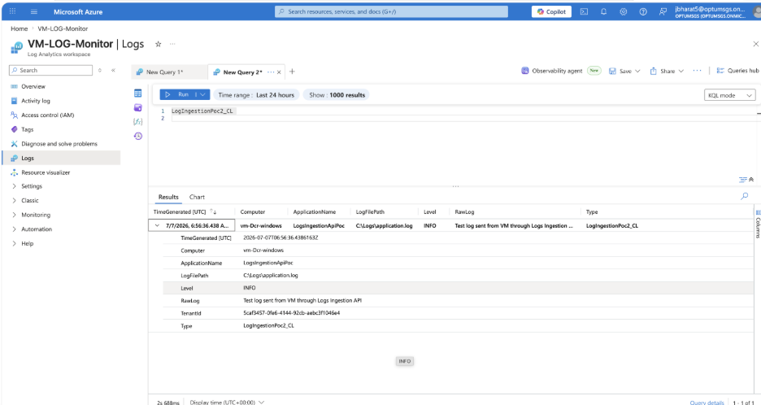Collapse the expanded result row chevron
The width and height of the screenshot is (761, 405).
[157, 226]
